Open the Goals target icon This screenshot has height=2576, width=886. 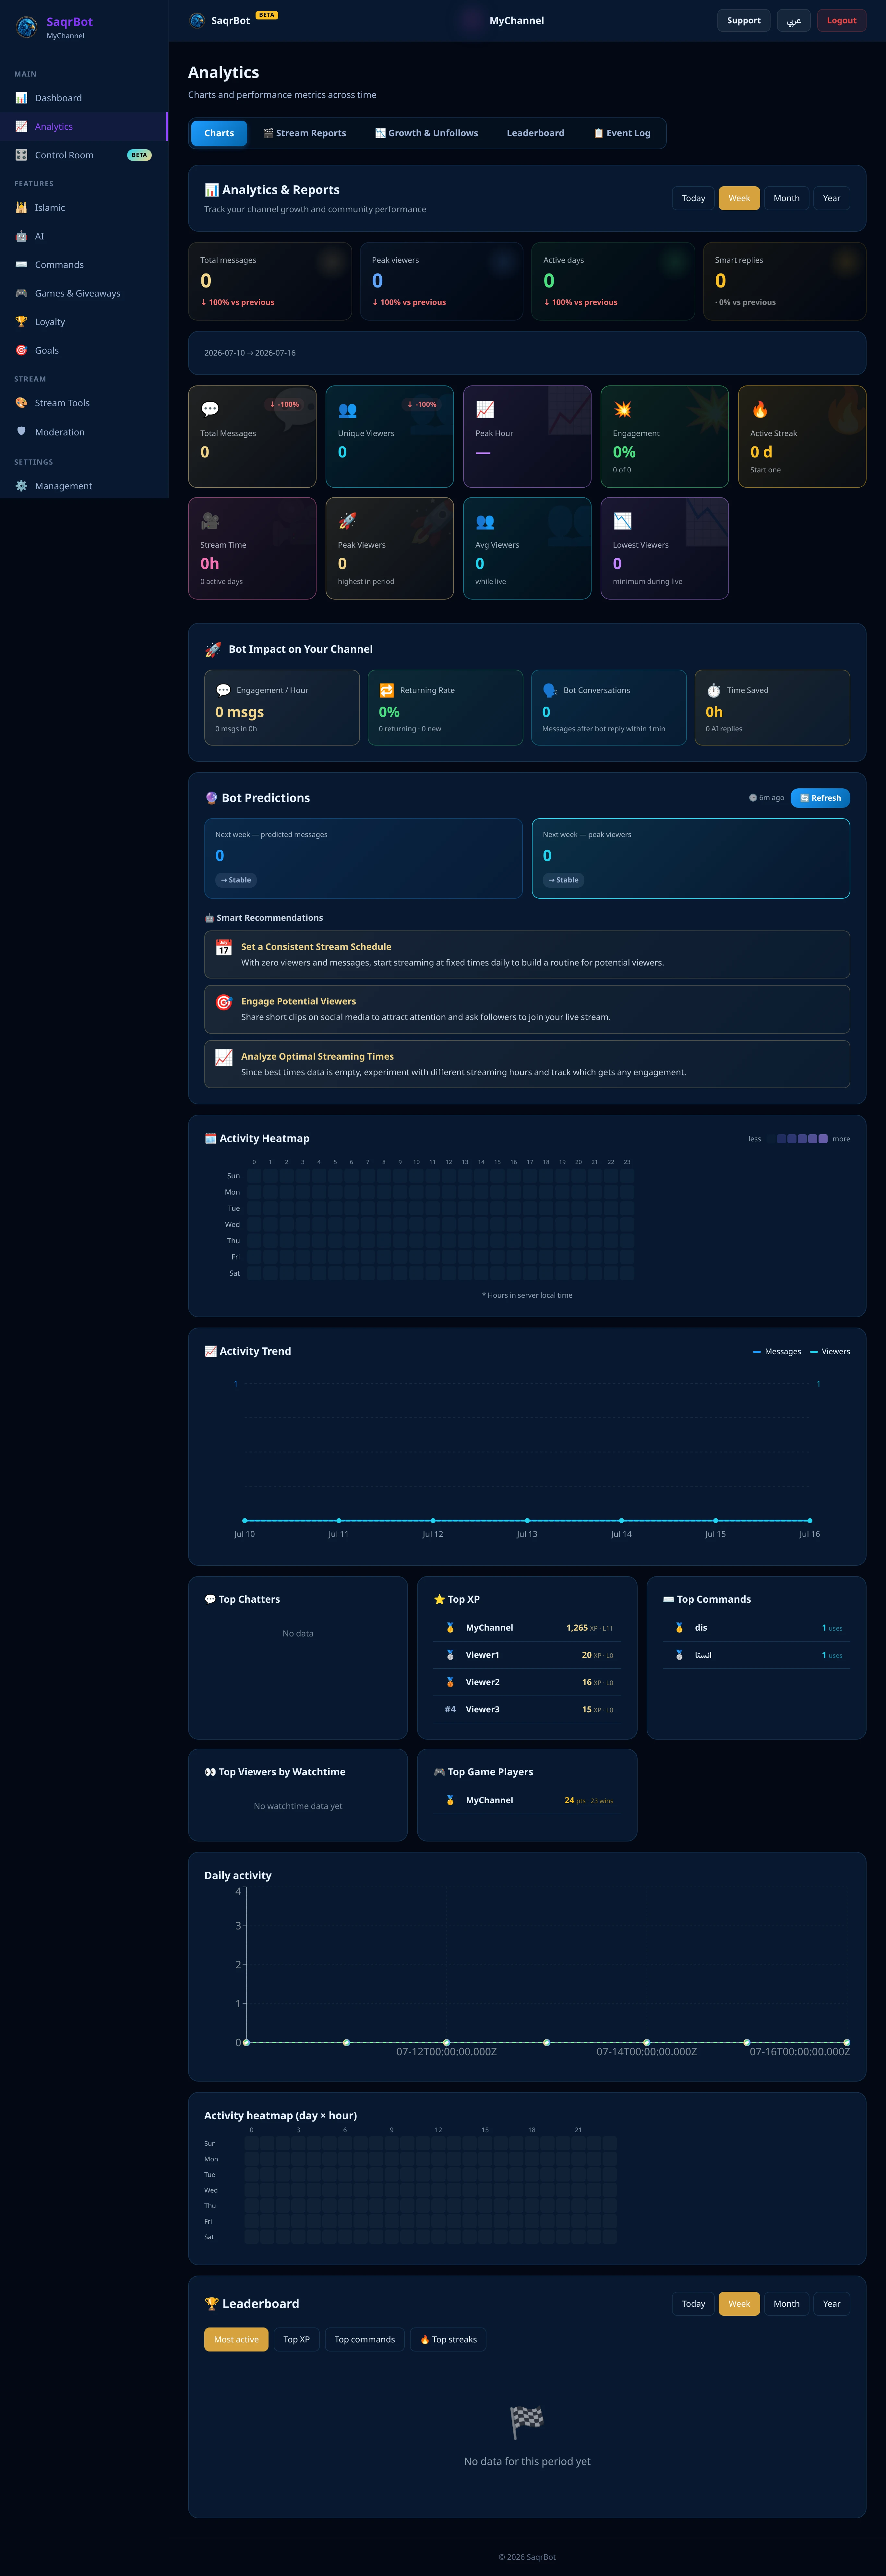coord(21,350)
